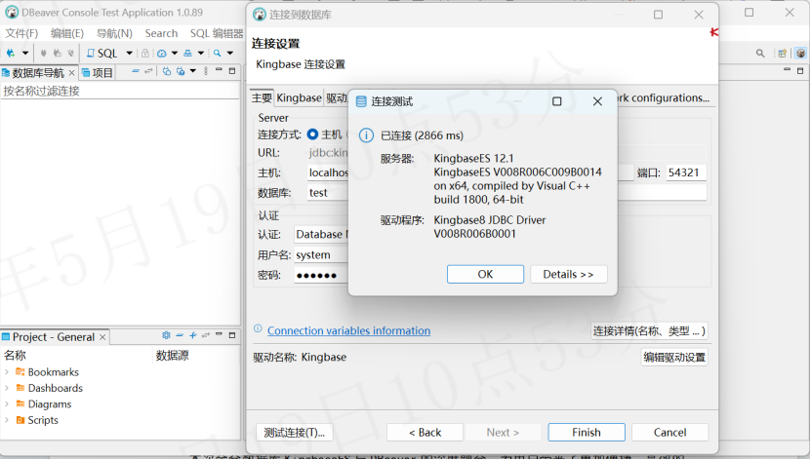
Task: Open the Search menu
Action: [x=161, y=33]
